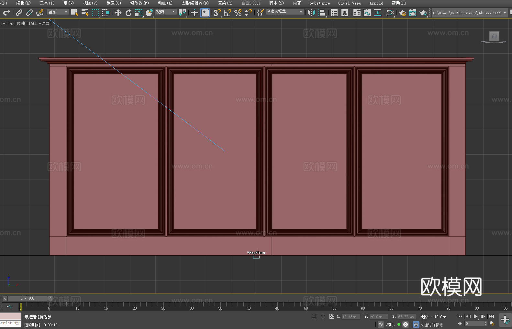512x329 pixels.
Task: Activate the Select and Link tool
Action: [19, 13]
